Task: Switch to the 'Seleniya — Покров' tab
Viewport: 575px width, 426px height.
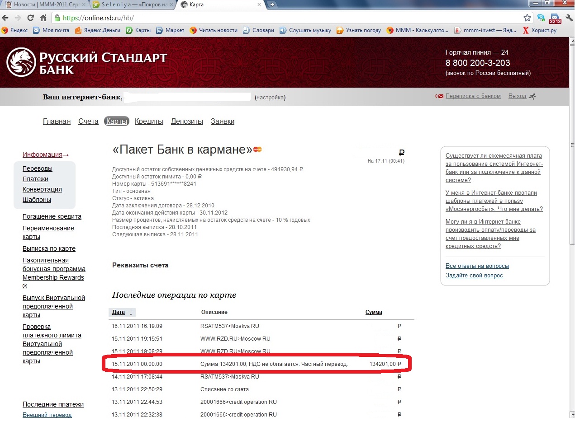Action: pos(132,5)
